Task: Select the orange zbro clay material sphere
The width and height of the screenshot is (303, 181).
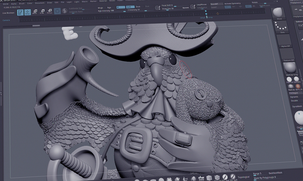Action: (x=298, y=86)
